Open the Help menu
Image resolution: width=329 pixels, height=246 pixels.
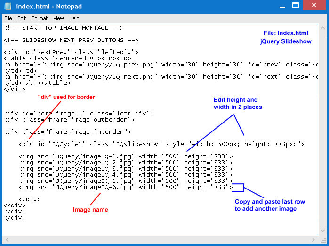74,18
